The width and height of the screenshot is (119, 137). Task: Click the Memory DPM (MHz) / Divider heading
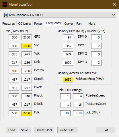click(81, 31)
